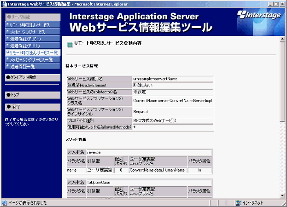Click toUpperCase method name cell
Viewport: 287px width, 207px height.
pyautogui.click(x=149, y=182)
